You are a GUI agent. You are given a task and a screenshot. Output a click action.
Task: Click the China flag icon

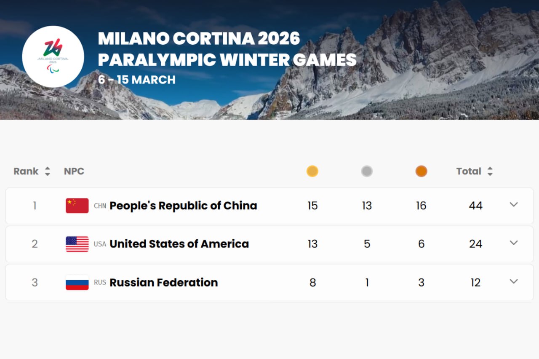(x=77, y=206)
